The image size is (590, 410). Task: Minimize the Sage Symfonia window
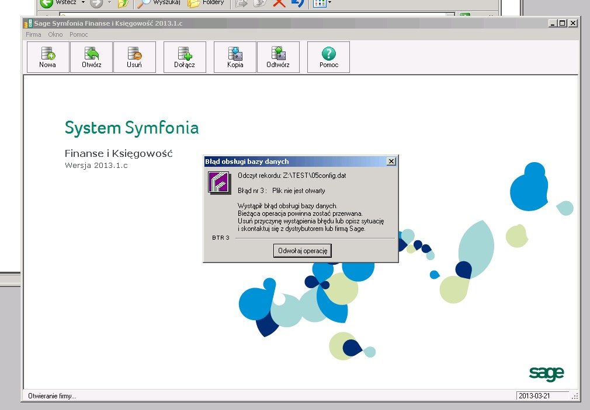(x=553, y=23)
